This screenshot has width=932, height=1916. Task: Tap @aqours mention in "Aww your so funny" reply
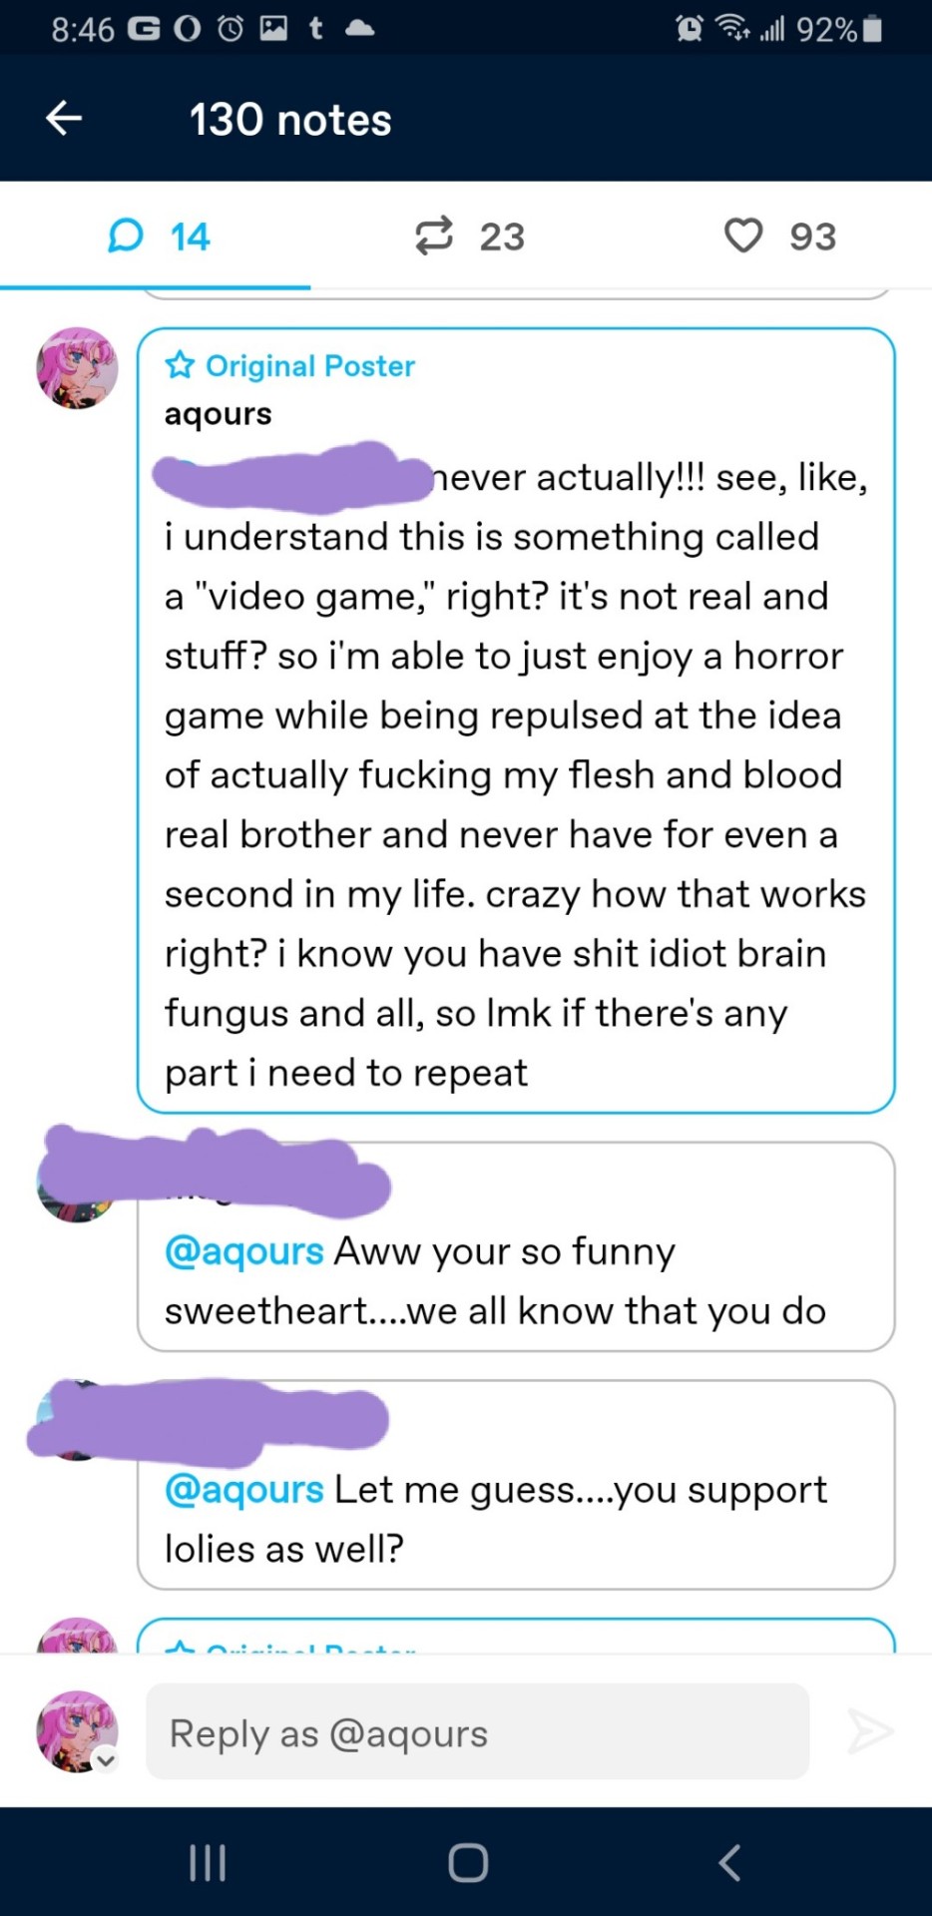coord(244,1251)
